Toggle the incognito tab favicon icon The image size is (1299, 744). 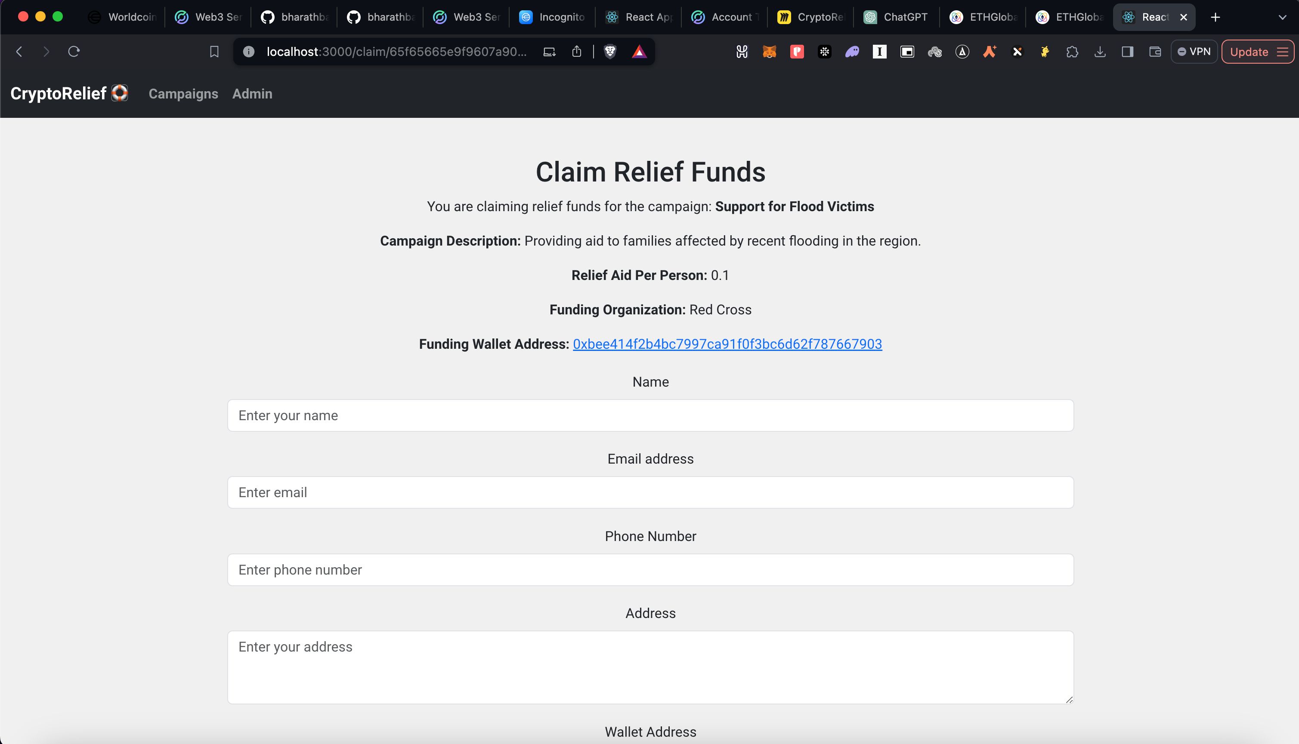click(526, 17)
